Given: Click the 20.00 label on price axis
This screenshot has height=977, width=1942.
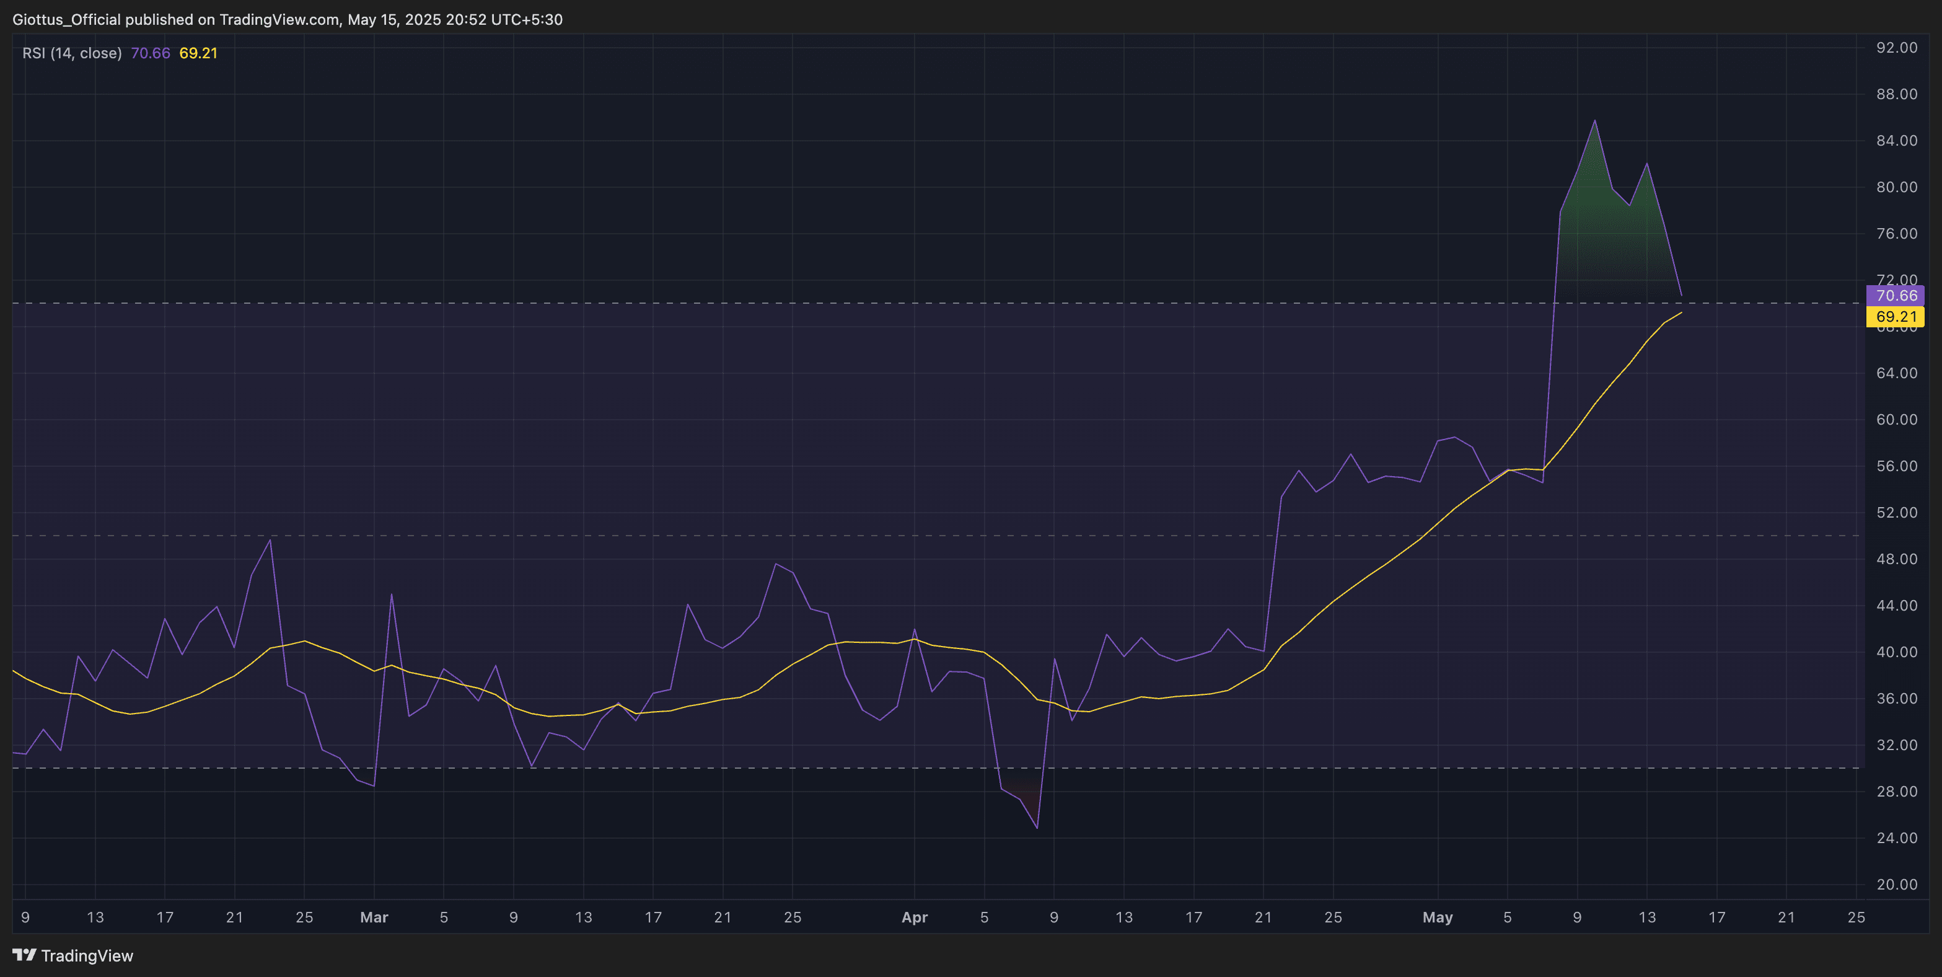Looking at the screenshot, I should pos(1896,884).
